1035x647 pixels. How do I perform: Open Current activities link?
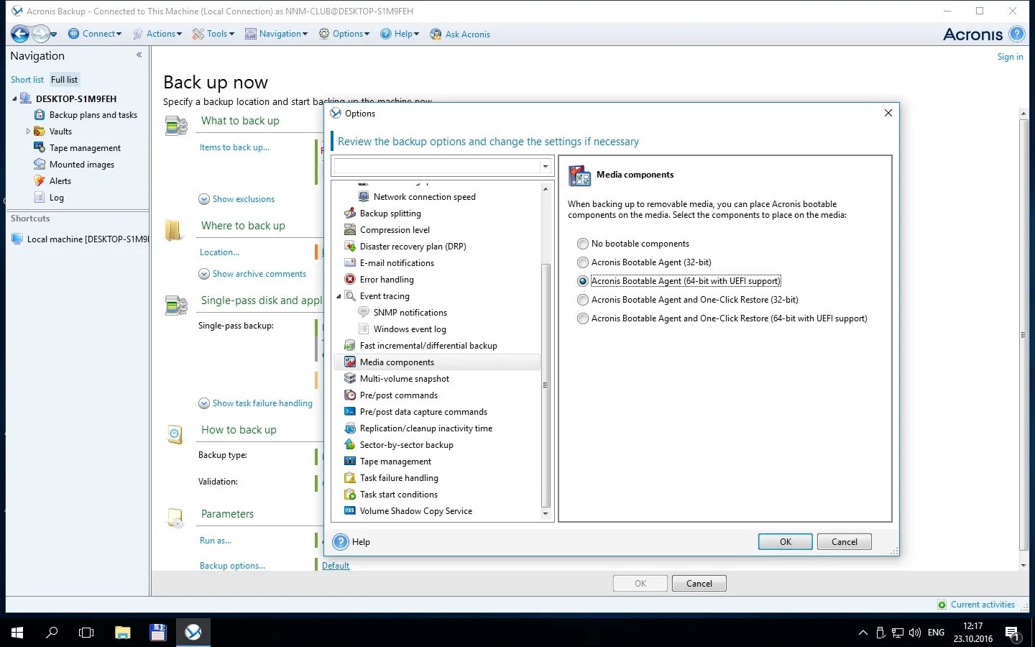coord(983,605)
